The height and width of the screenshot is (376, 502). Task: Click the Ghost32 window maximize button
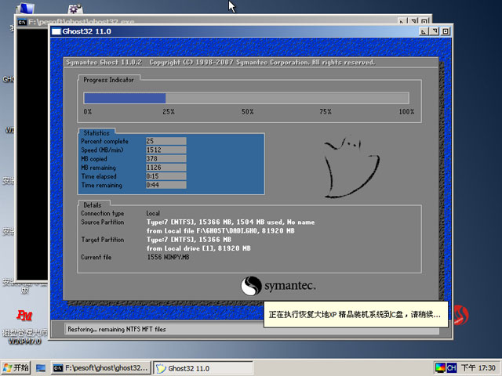click(x=435, y=31)
